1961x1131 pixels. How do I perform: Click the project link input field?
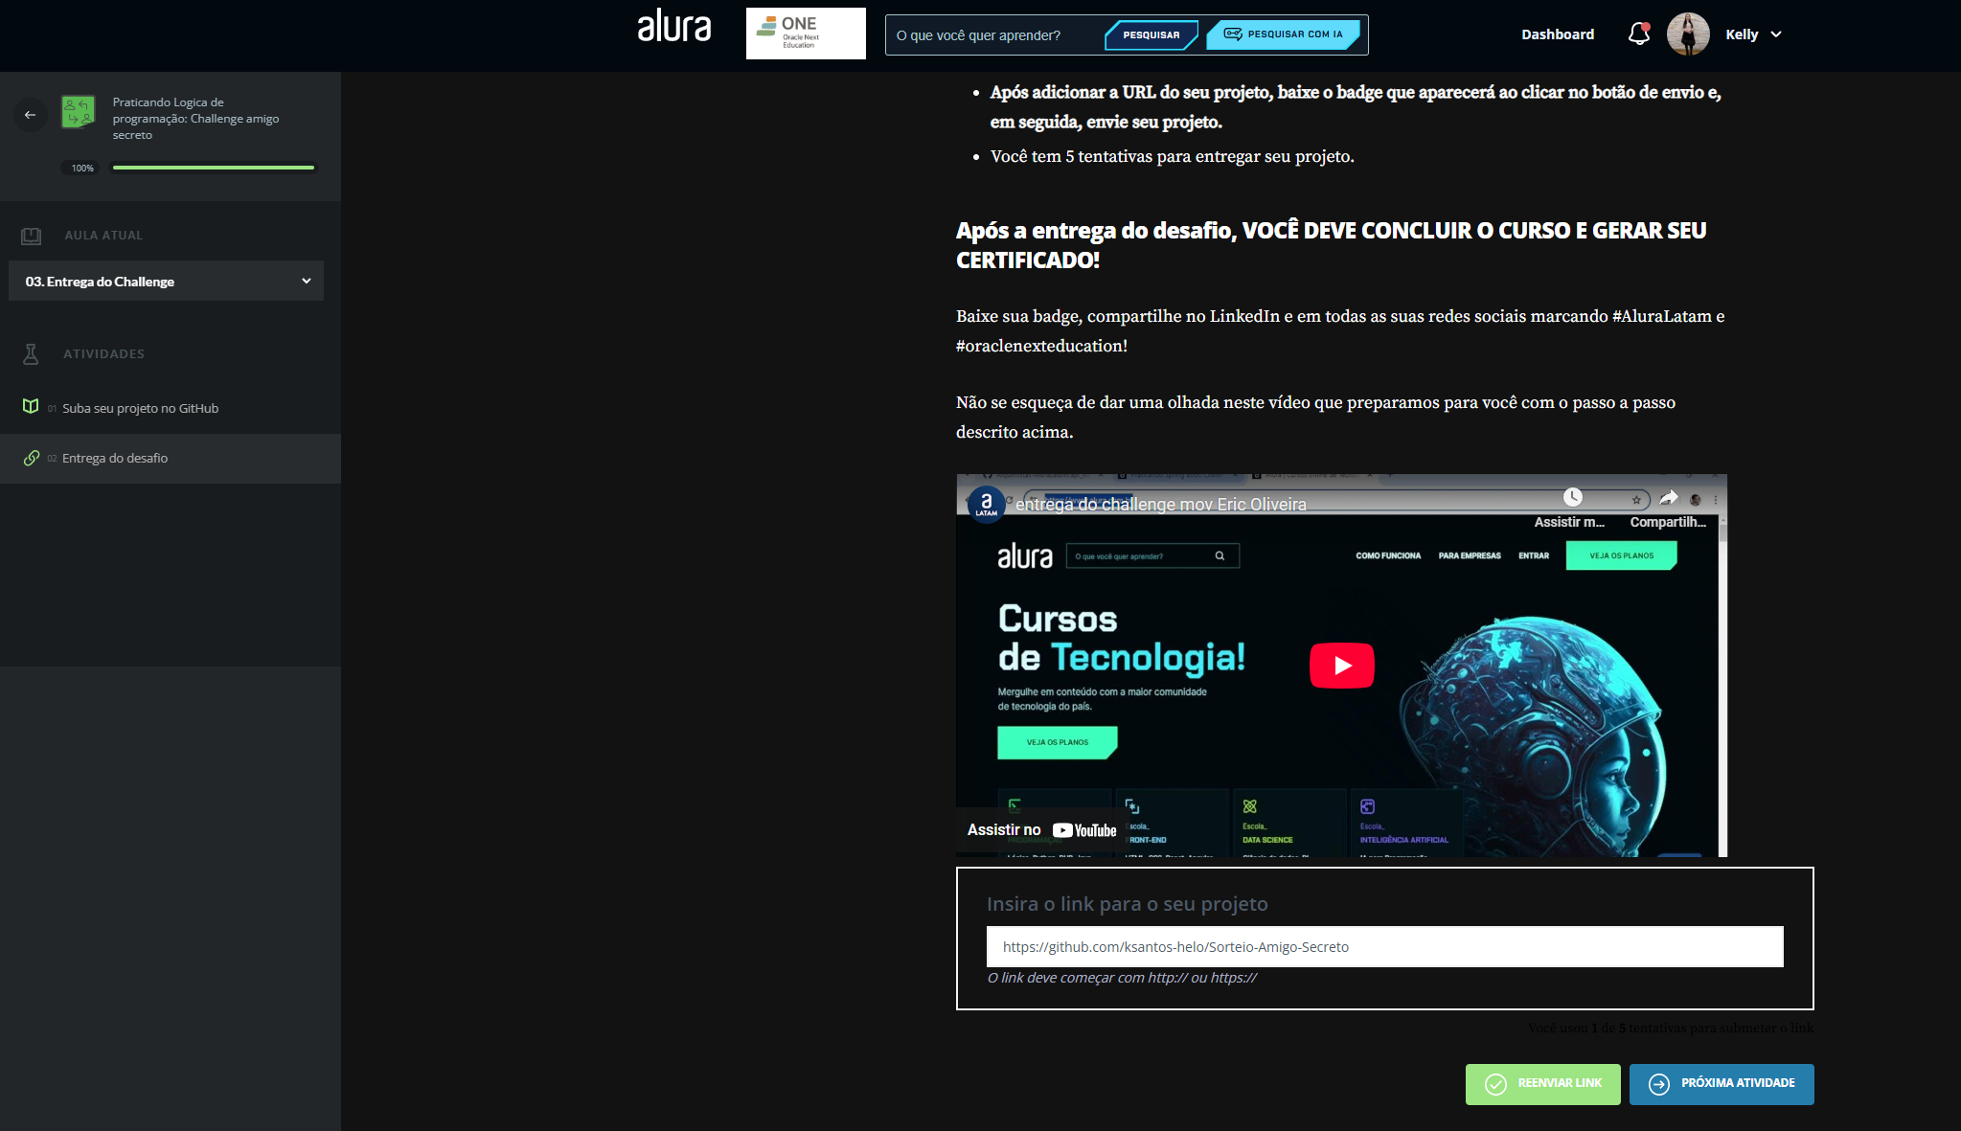click(x=1384, y=947)
